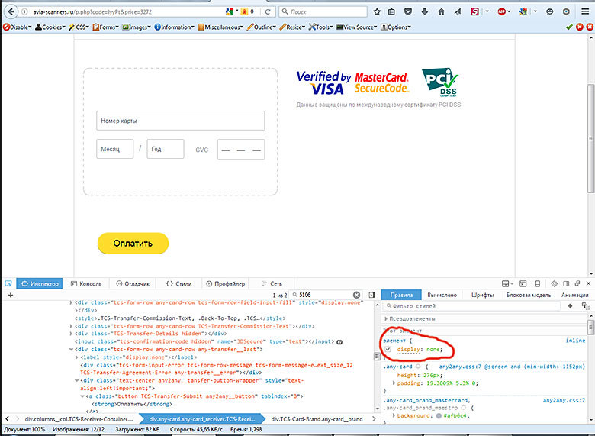Show site information via the info icon

point(24,11)
